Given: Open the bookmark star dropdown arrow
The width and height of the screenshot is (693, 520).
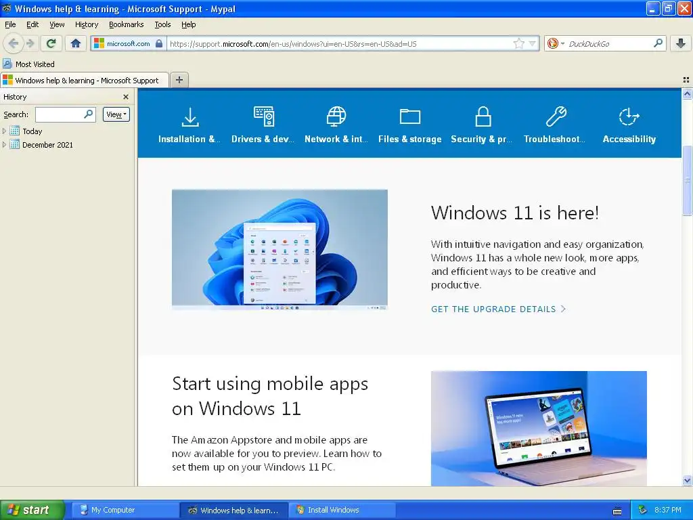Looking at the screenshot, I should pyautogui.click(x=533, y=43).
